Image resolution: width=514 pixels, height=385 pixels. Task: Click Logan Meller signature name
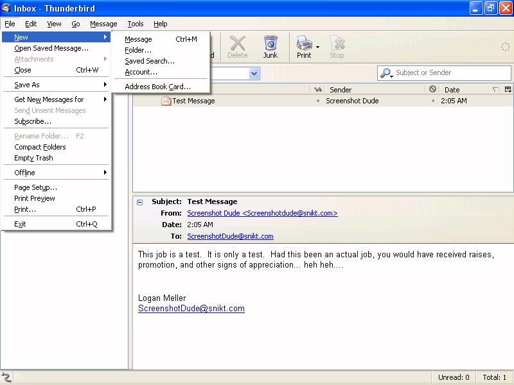[162, 298]
